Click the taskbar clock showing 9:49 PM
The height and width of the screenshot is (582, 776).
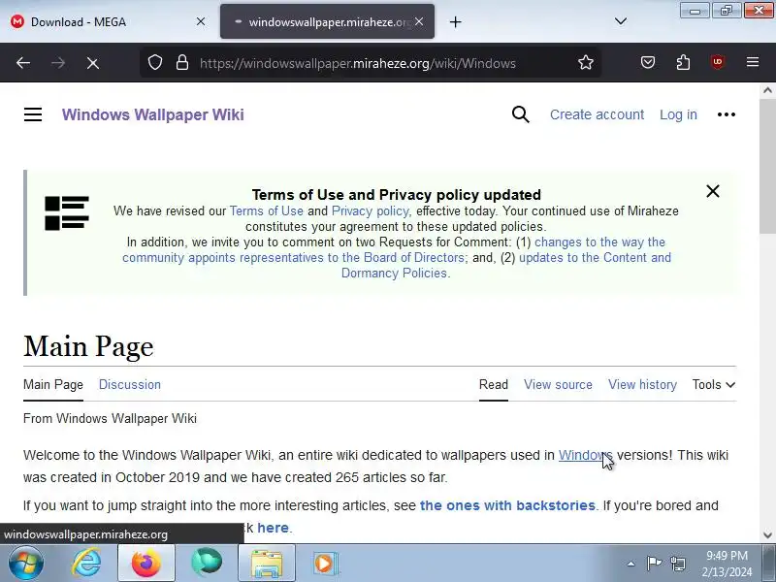click(727, 564)
